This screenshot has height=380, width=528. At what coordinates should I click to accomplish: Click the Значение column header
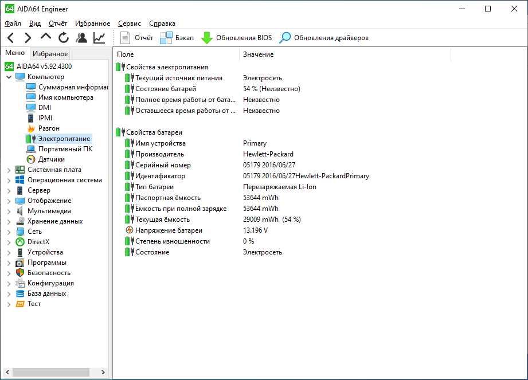(345, 54)
